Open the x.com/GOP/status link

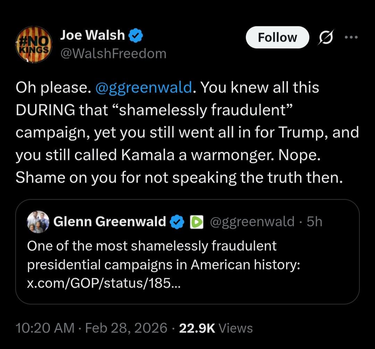pyautogui.click(x=104, y=284)
